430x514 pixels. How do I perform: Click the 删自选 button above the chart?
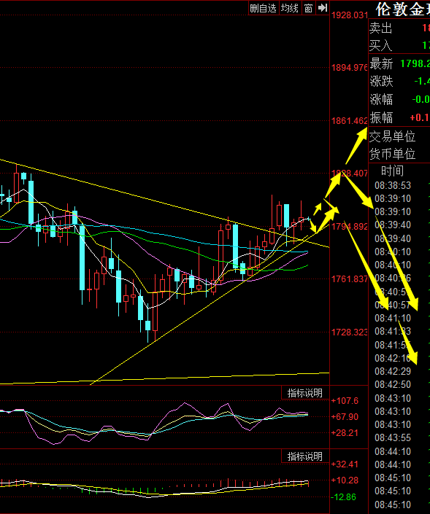264,8
